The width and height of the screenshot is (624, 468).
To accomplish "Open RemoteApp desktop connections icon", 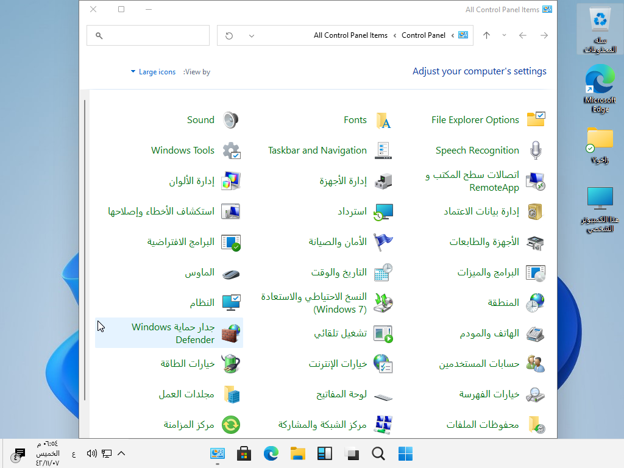I will pos(536,181).
